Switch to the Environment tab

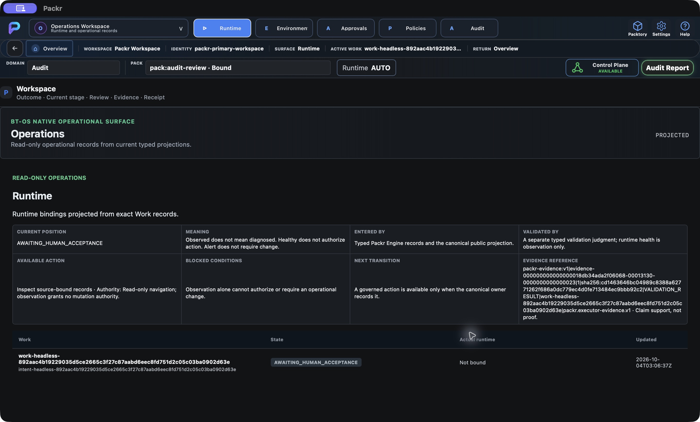[284, 28]
